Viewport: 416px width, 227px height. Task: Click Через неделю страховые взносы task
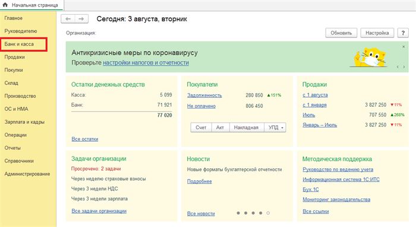coord(109,178)
